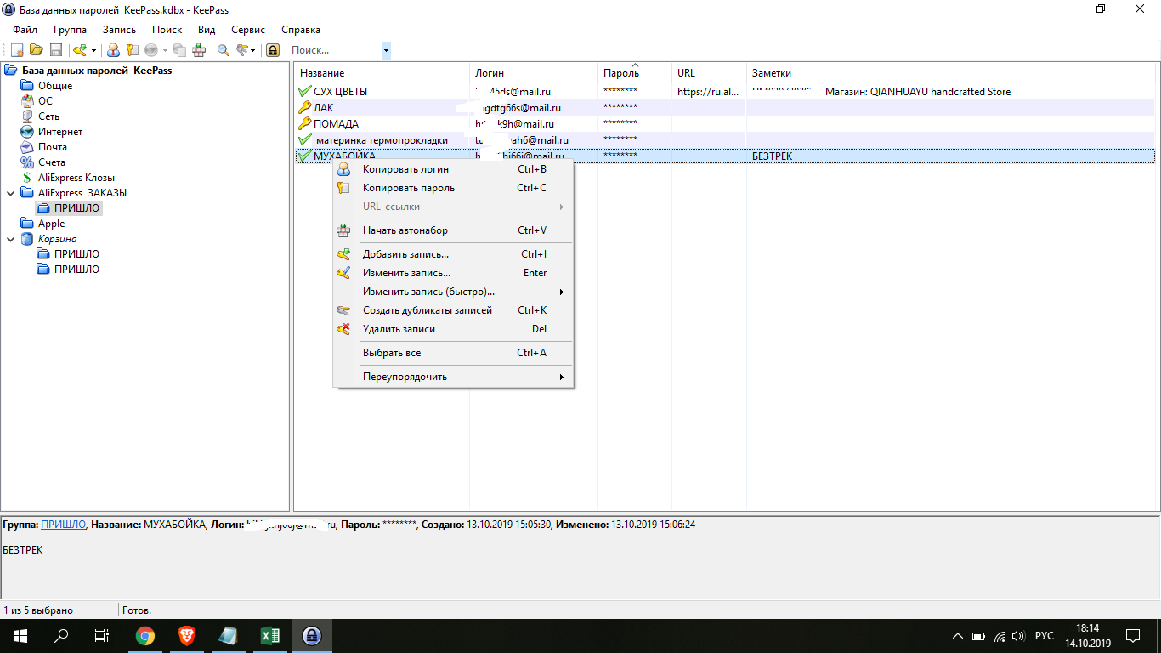
Task: Click the KeePass icon in the taskbar
Action: pyautogui.click(x=311, y=635)
